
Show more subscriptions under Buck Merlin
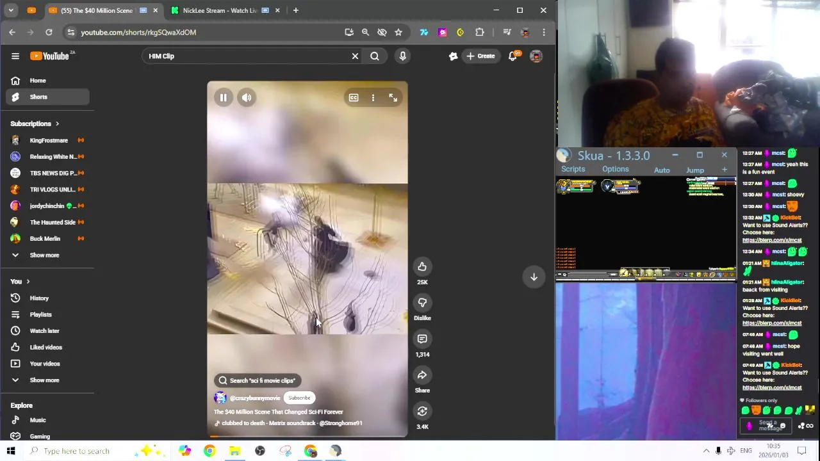[x=47, y=255]
